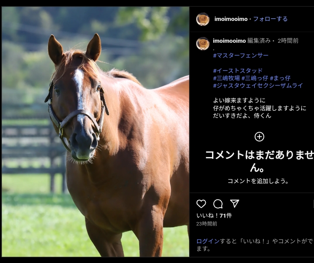This screenshot has height=263, width=314.
Task: Open the imoimooimo profile picture in the header
Action: point(203,19)
